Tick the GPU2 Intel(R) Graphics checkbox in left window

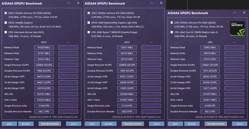6,23
